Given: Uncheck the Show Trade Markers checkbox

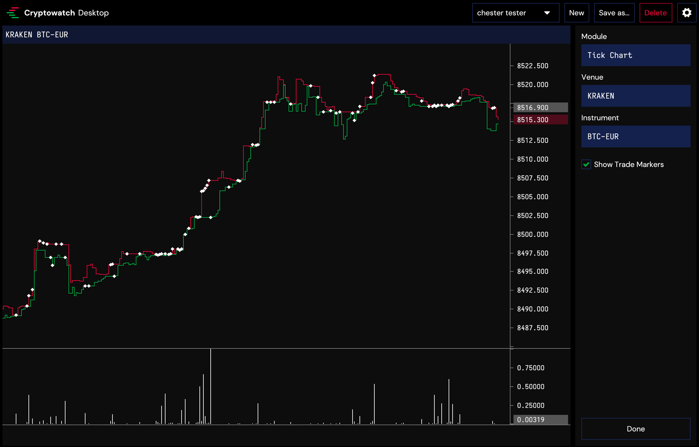Looking at the screenshot, I should pos(586,164).
